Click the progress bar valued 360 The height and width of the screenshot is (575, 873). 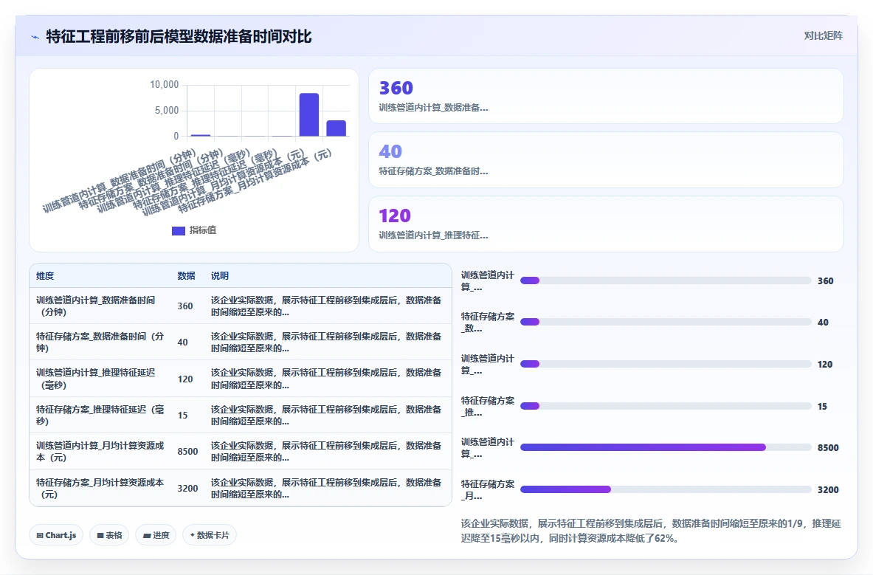666,280
